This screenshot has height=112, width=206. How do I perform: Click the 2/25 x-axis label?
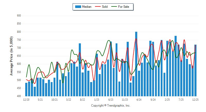[x=167, y=99]
